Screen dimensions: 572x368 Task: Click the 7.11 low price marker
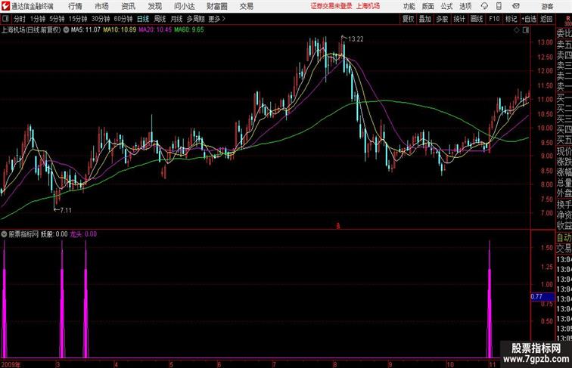click(66, 210)
